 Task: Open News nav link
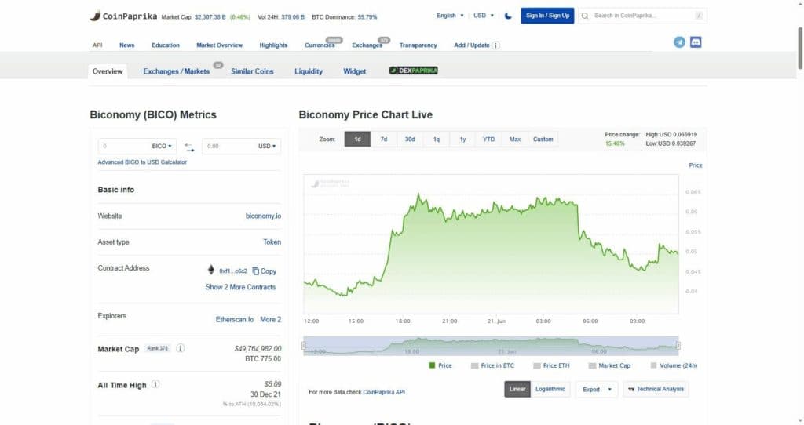126,45
